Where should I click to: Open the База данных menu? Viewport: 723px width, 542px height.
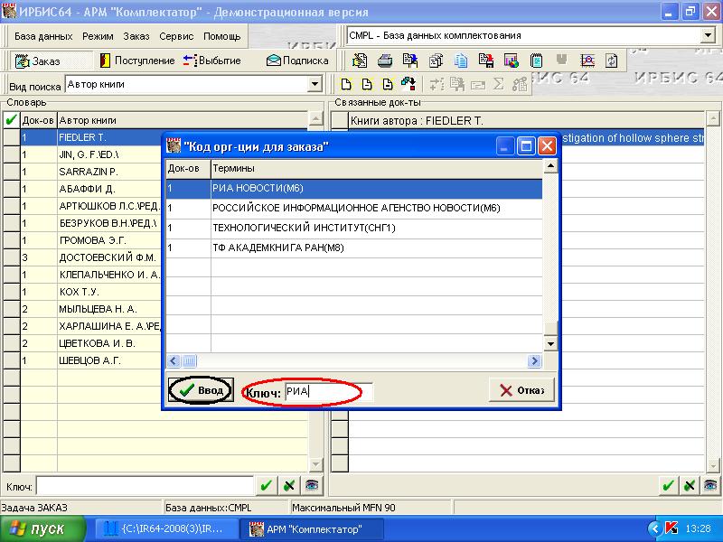(43, 36)
